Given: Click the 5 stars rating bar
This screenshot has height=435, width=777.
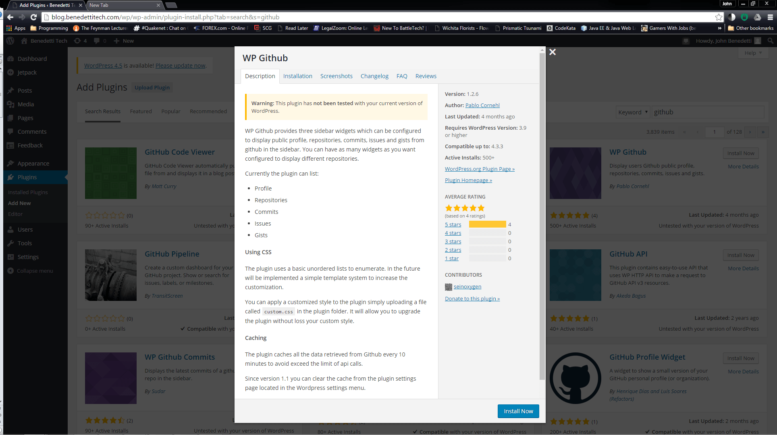Looking at the screenshot, I should pos(487,224).
